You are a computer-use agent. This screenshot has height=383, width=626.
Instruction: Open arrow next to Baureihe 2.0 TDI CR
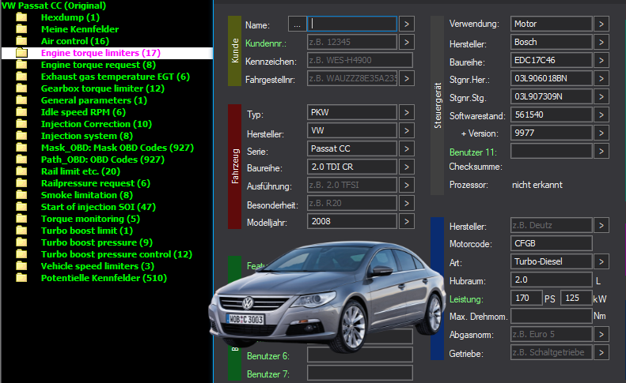407,167
